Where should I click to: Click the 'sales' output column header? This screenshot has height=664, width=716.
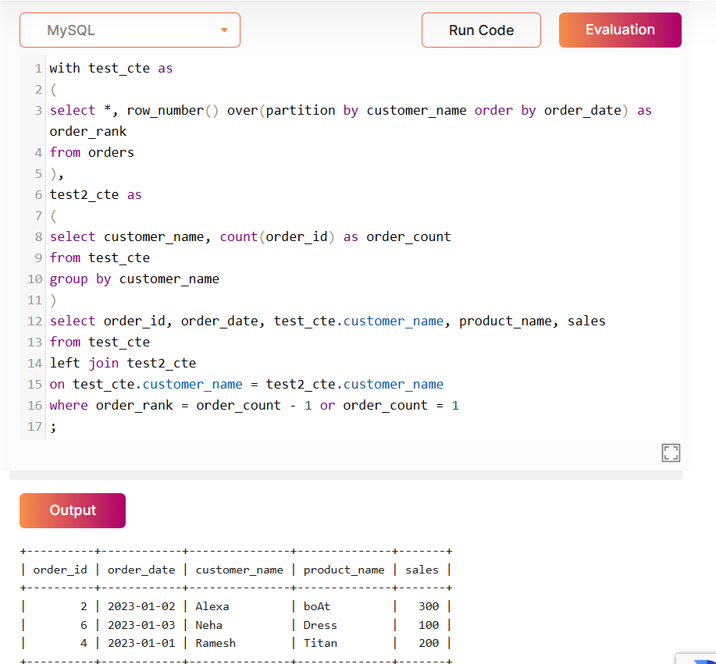(422, 570)
